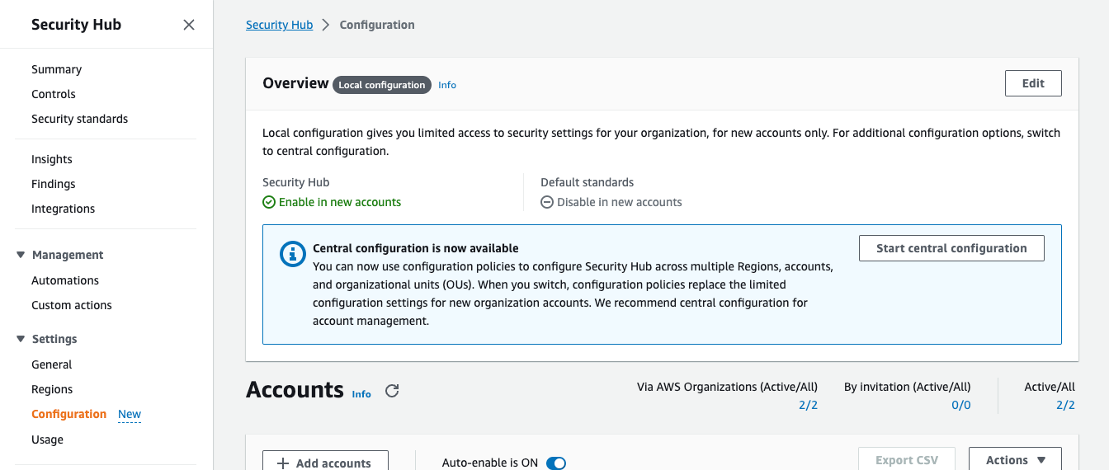The image size is (1109, 470).
Task: Open Security standards
Action: tap(79, 119)
